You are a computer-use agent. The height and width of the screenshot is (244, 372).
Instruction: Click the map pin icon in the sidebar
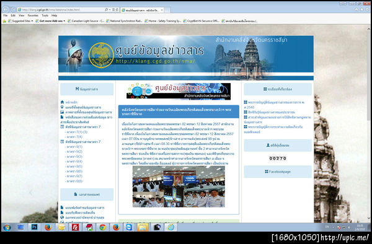62,107
